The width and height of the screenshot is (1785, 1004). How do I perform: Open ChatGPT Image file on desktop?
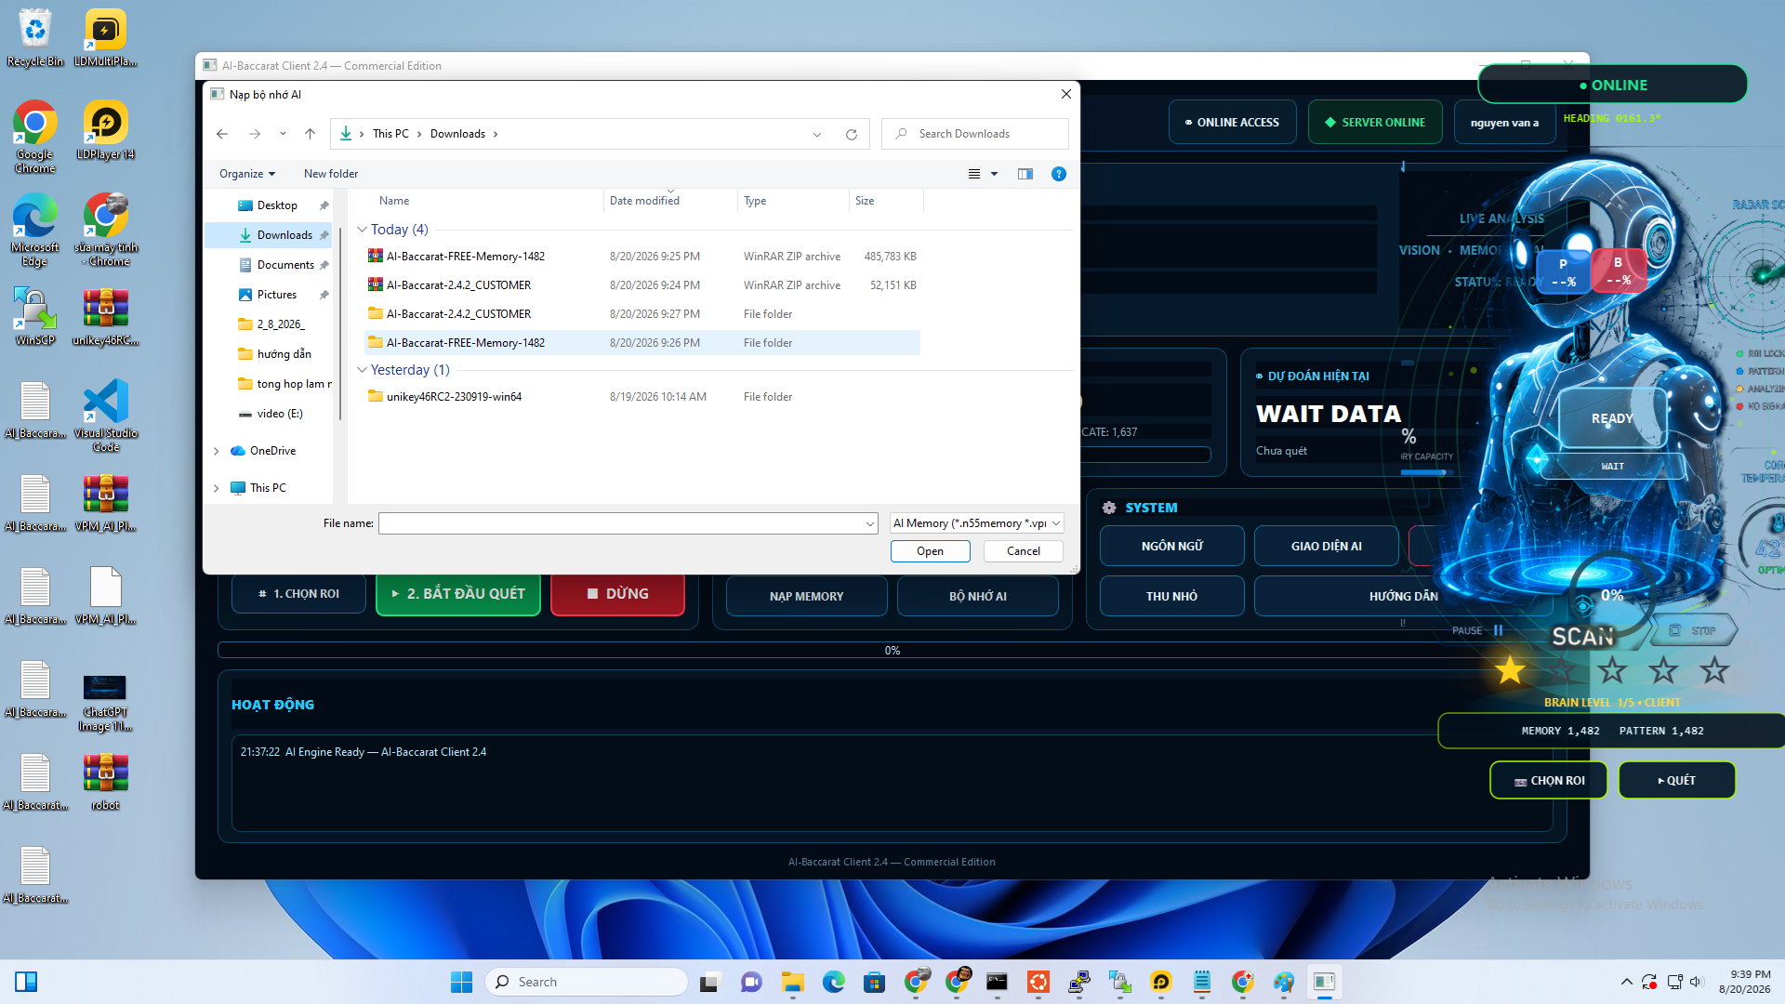tap(105, 703)
